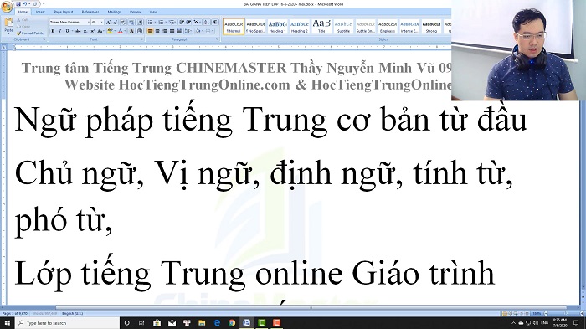The height and width of the screenshot is (329, 586).
Task: Apply red font color
Action: coord(120,32)
